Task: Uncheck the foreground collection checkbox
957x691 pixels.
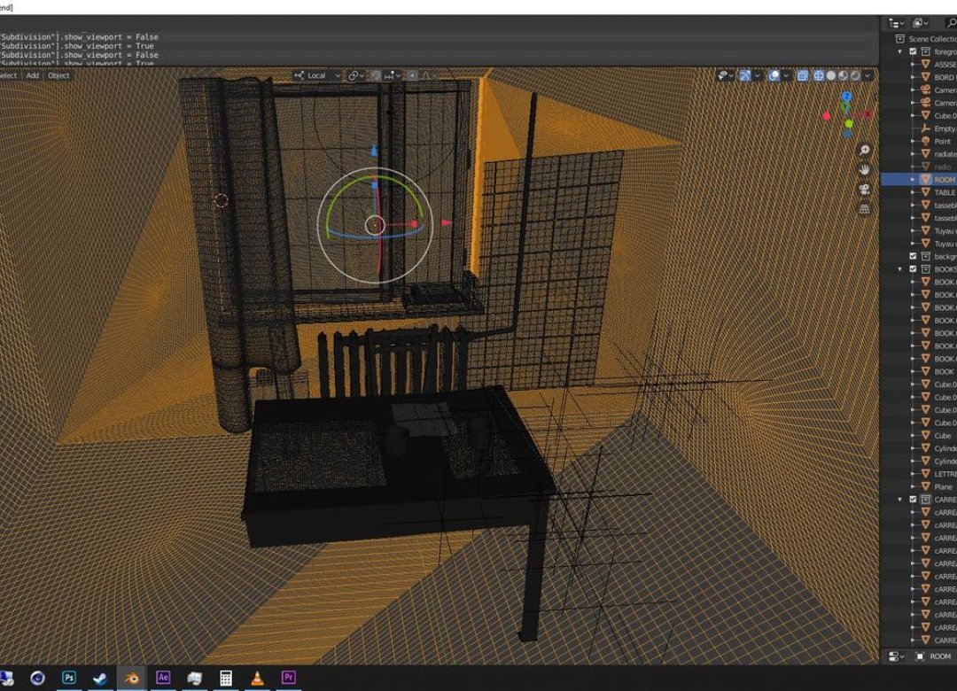Action: coord(913,52)
